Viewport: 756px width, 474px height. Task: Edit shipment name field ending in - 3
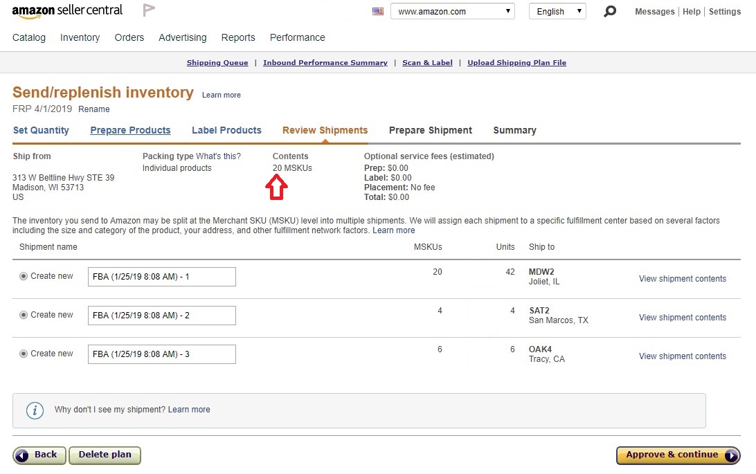pyautogui.click(x=161, y=354)
